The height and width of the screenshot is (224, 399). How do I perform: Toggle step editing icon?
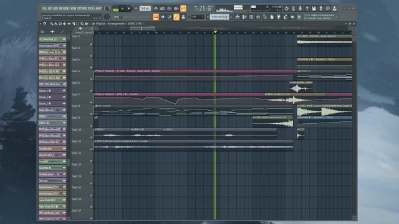[x=169, y=17]
